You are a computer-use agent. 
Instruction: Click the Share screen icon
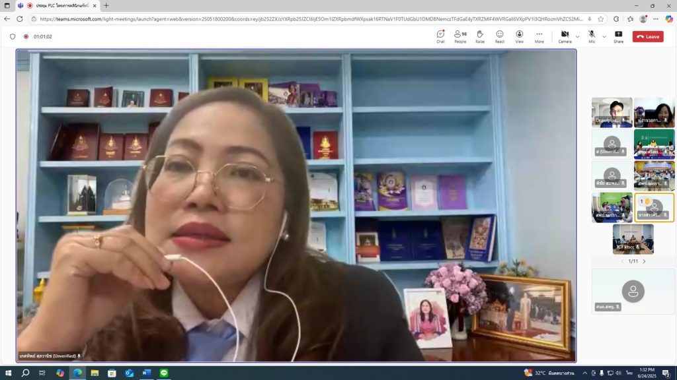point(618,36)
